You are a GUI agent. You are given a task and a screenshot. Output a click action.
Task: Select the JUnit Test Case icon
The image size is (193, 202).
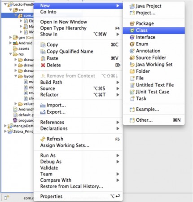[x=132, y=92]
